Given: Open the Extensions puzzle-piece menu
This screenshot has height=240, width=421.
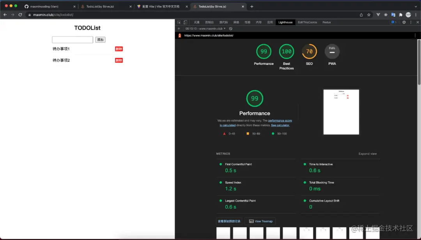Looking at the screenshot, I should [x=401, y=15].
